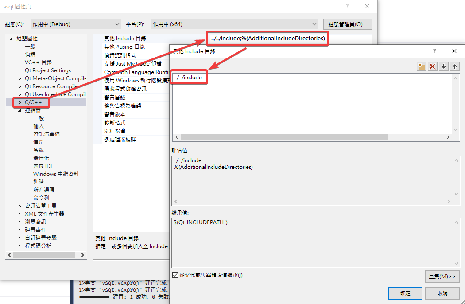Collapse the 連結器 tree node
The width and height of the screenshot is (465, 304).
click(19, 110)
